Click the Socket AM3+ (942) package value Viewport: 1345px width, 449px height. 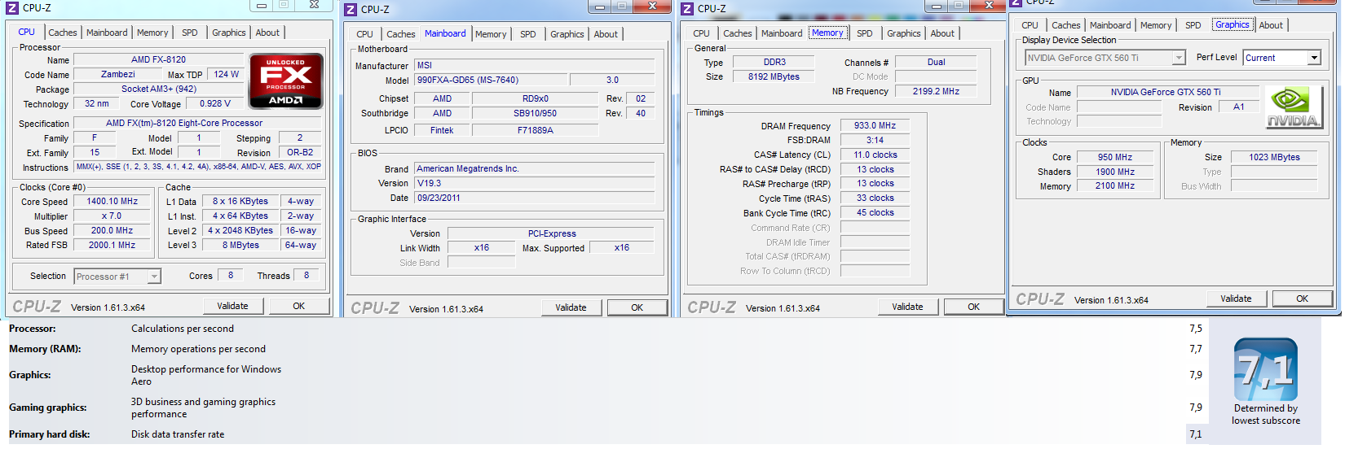159,89
